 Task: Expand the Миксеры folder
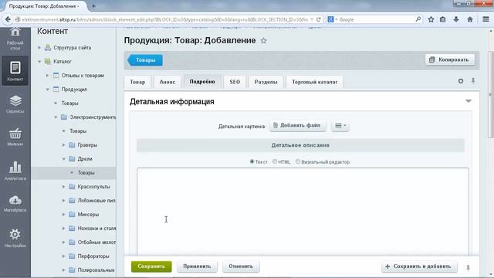coord(63,215)
